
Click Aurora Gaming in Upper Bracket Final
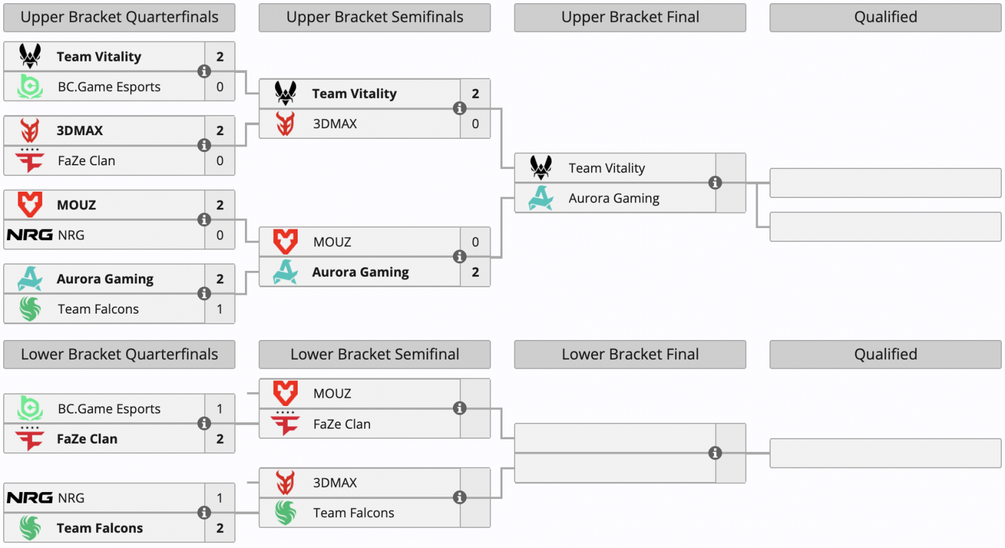614,199
